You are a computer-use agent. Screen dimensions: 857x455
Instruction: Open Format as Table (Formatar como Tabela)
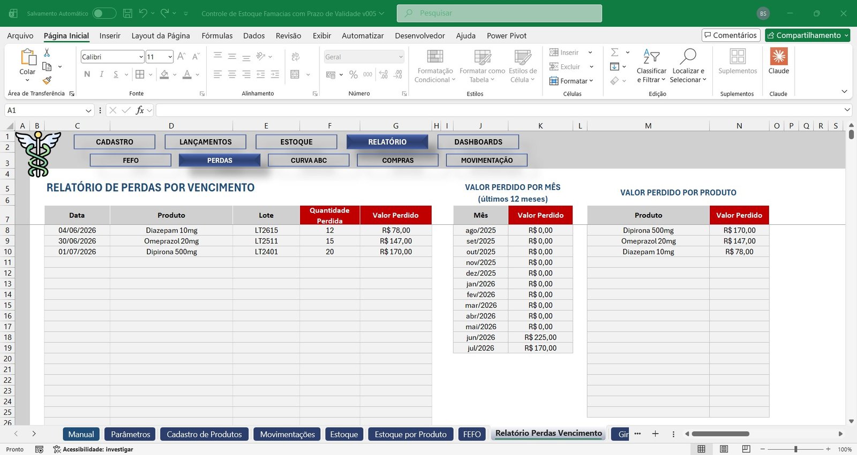[482, 66]
